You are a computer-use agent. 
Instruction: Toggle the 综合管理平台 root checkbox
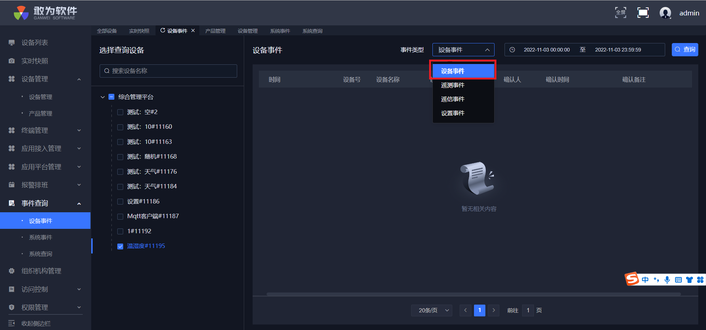tap(111, 97)
